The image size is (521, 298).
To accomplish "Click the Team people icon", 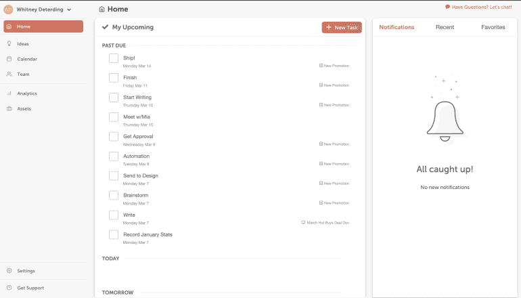I will point(9,74).
